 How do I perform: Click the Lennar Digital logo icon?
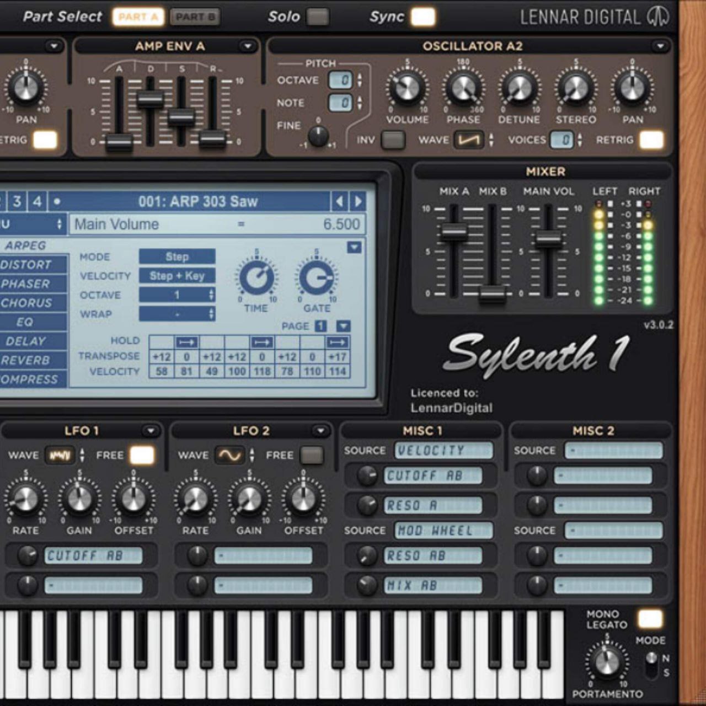coord(658,17)
